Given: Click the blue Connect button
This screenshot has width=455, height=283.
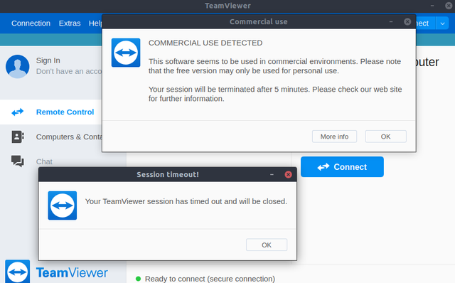Looking at the screenshot, I should point(342,167).
